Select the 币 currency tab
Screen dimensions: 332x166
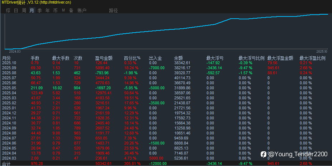(x=55, y=10)
